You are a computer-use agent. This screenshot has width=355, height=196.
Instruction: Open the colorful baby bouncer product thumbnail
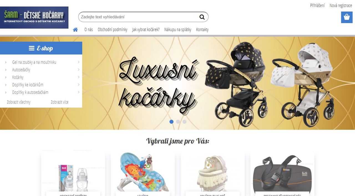143,172
